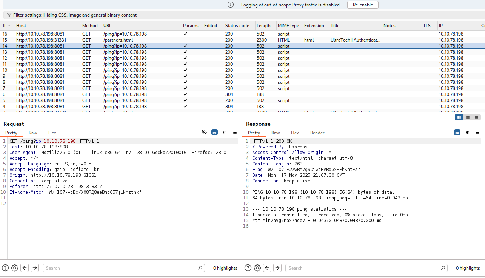This screenshot has width=485, height=278.
Task: Sort history by the # column arrow
Action: (x=9, y=26)
